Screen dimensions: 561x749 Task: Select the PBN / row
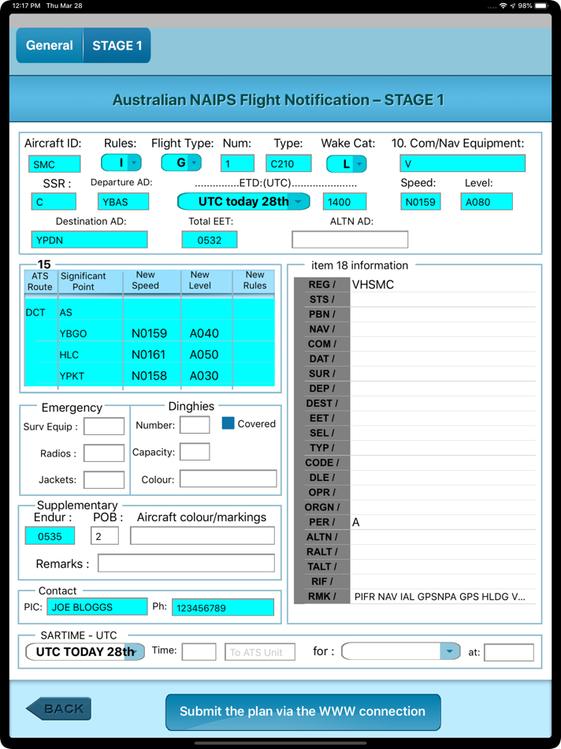point(415,315)
